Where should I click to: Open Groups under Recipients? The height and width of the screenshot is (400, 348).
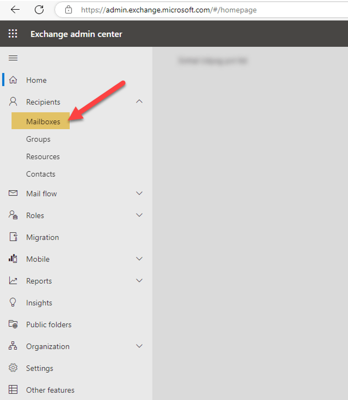pyautogui.click(x=38, y=139)
